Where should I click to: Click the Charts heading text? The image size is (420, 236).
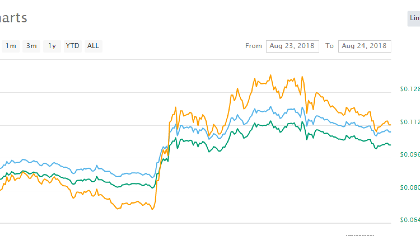click(13, 18)
